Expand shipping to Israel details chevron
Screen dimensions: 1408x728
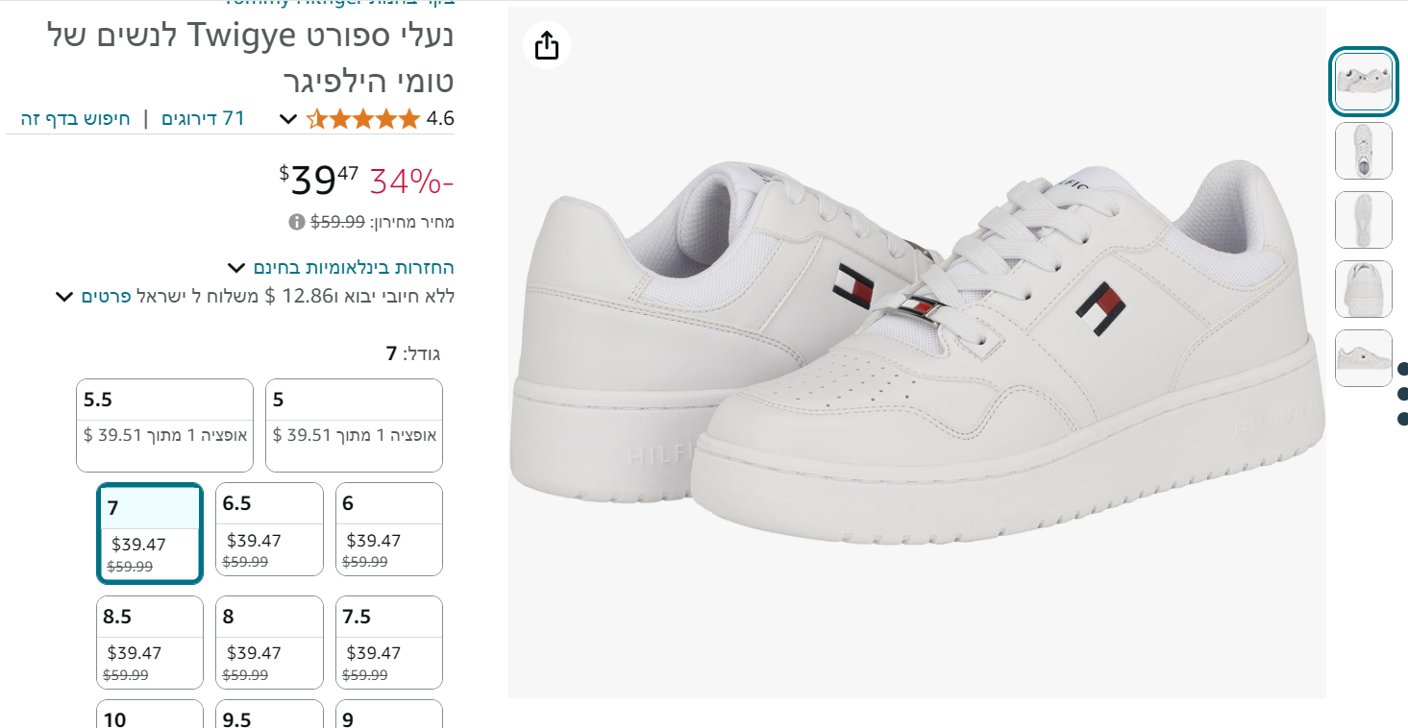click(x=63, y=297)
